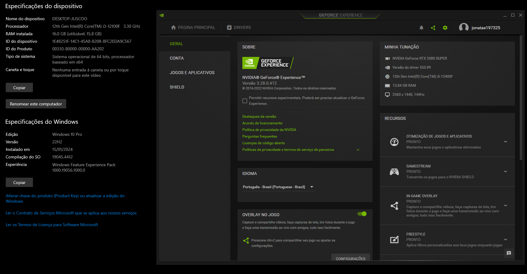Viewport: 527px width, 274px height.
Task: Open Contrato de Serviços Microsoft link
Action: point(71,213)
